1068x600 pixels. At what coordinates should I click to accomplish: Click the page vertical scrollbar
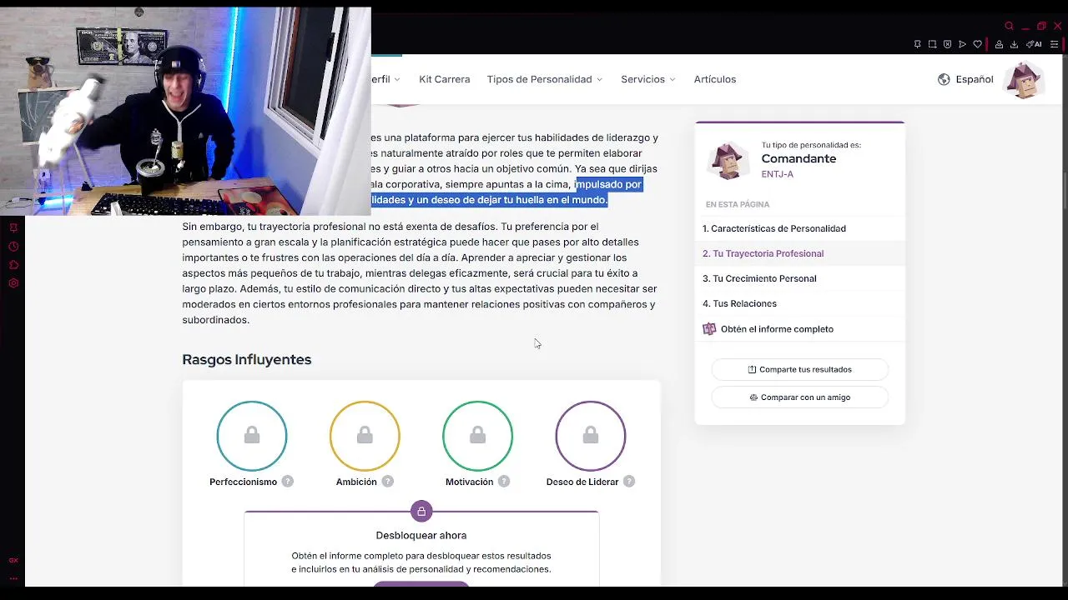1064,192
